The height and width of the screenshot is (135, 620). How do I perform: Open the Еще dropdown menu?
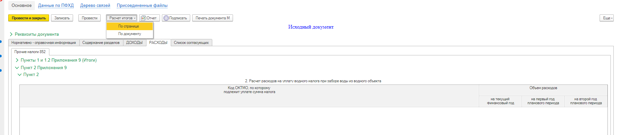pyautogui.click(x=606, y=18)
